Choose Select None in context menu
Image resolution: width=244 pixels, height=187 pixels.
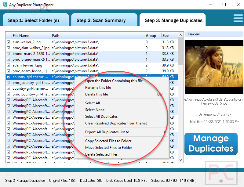point(122,110)
